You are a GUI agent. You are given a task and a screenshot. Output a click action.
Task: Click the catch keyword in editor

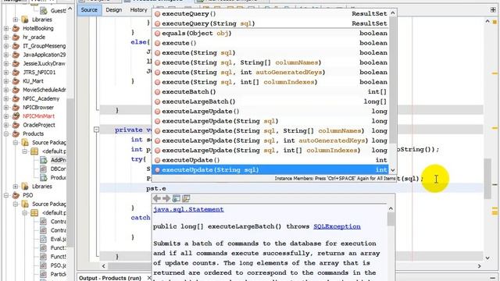(x=141, y=218)
